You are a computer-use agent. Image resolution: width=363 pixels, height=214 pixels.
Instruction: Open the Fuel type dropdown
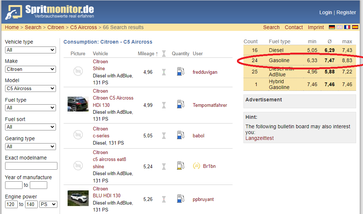pyautogui.click(x=30, y=108)
